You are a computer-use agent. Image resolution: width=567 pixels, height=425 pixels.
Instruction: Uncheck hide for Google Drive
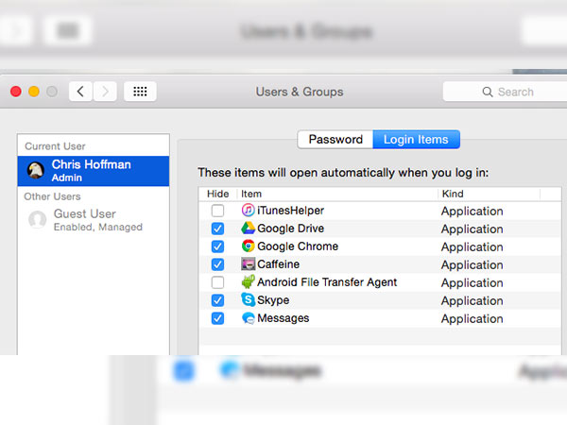(217, 229)
